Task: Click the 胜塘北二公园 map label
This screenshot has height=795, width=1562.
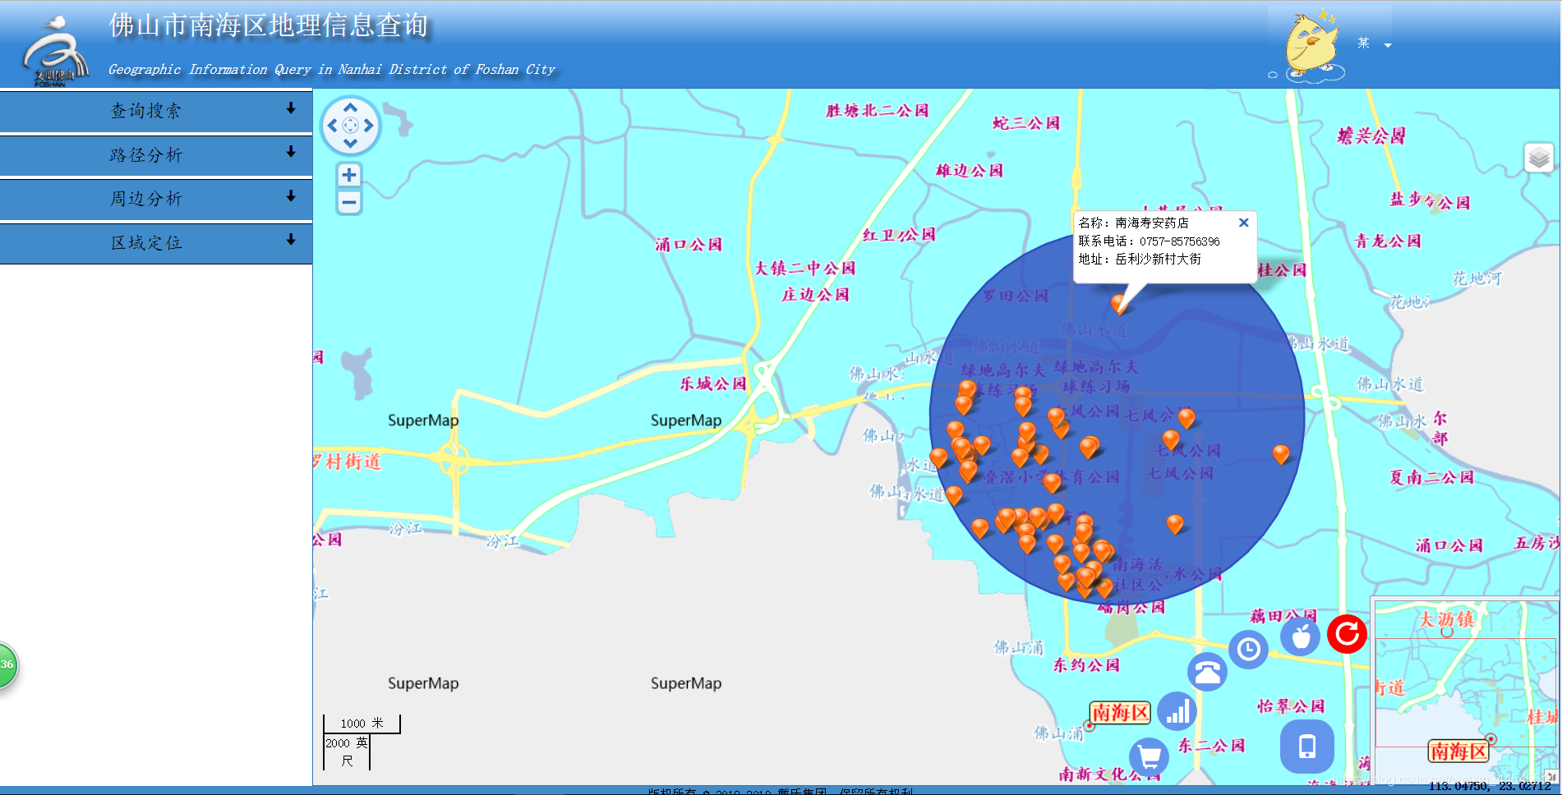Action: [x=878, y=111]
